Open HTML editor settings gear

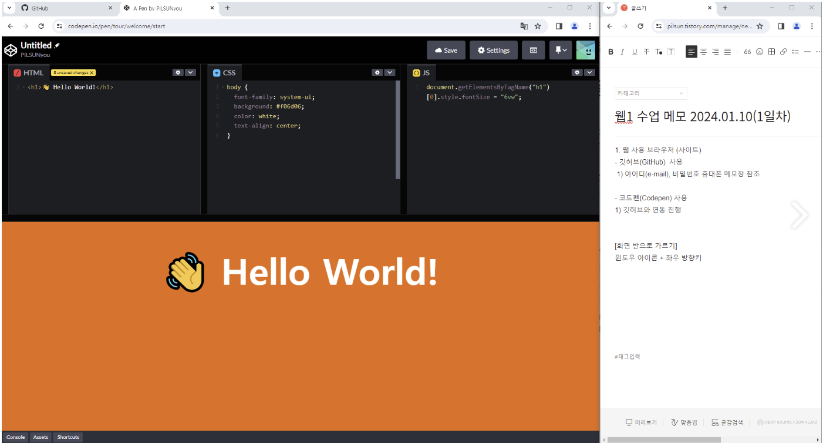point(178,72)
